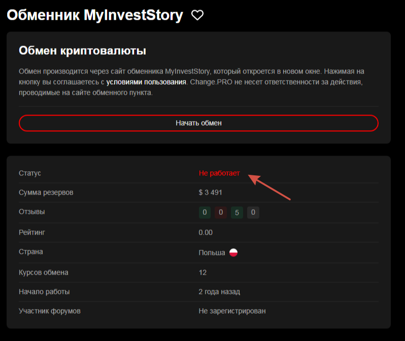Click the red badge showing 0 reviews

(221, 212)
